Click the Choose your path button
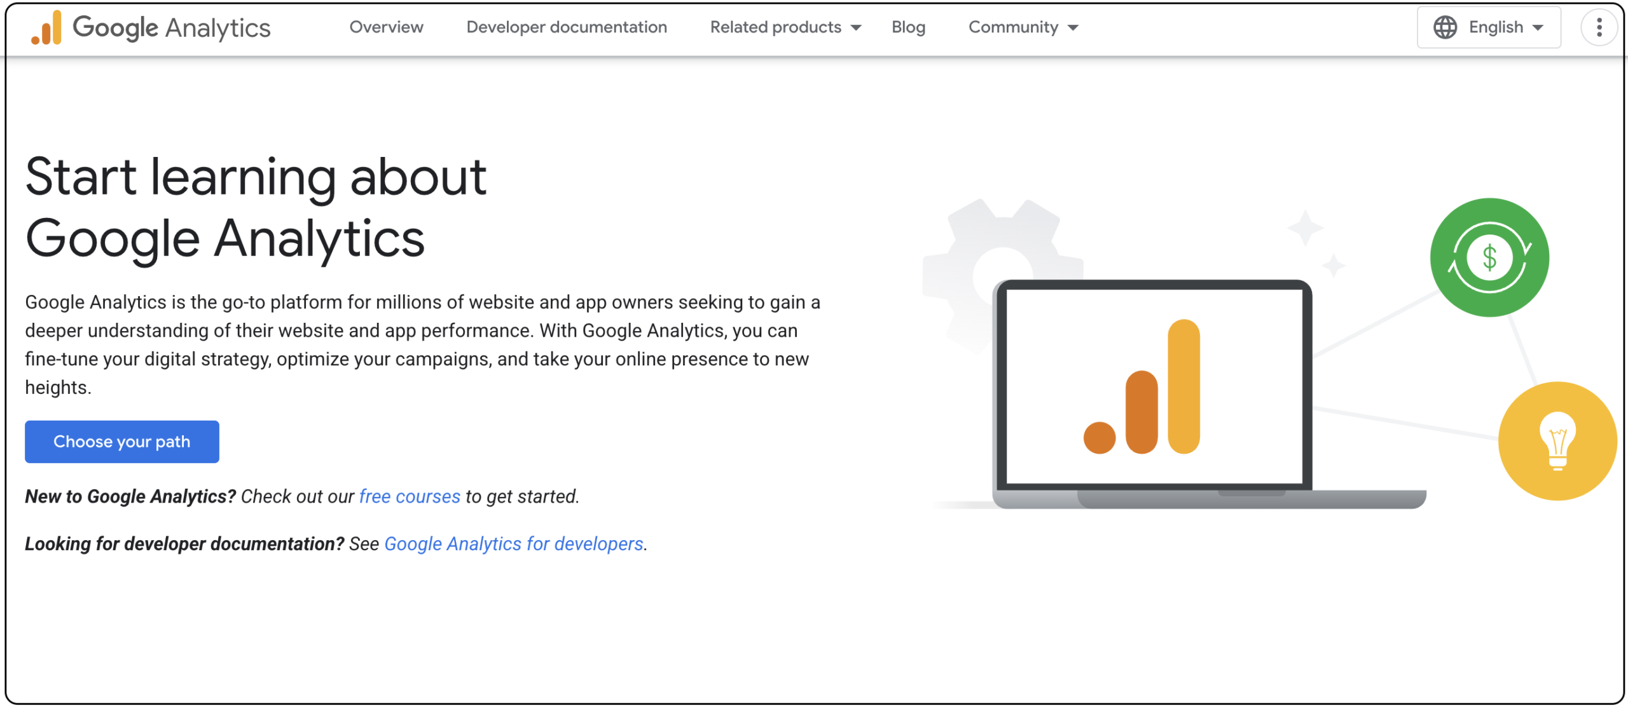Screen dimensions: 1628x706 pyautogui.click(x=122, y=442)
